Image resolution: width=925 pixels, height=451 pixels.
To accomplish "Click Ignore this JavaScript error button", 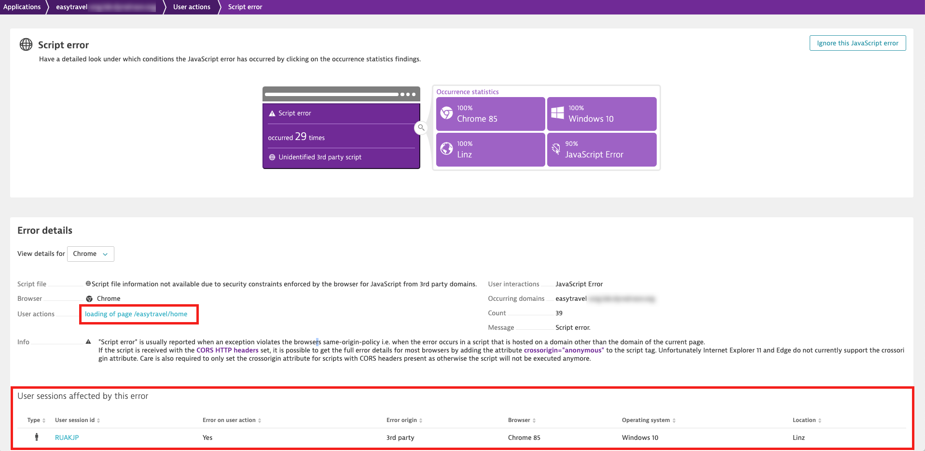I will (857, 43).
